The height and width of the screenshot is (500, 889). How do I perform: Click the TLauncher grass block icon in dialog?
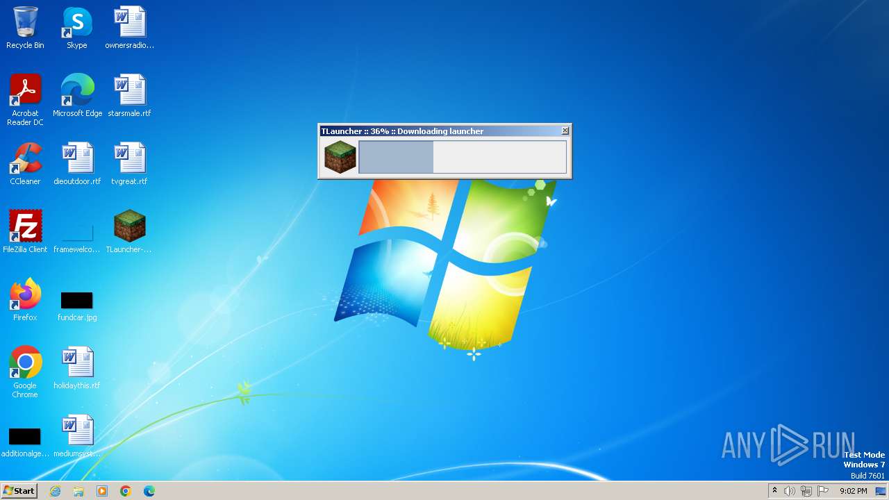[x=340, y=157]
